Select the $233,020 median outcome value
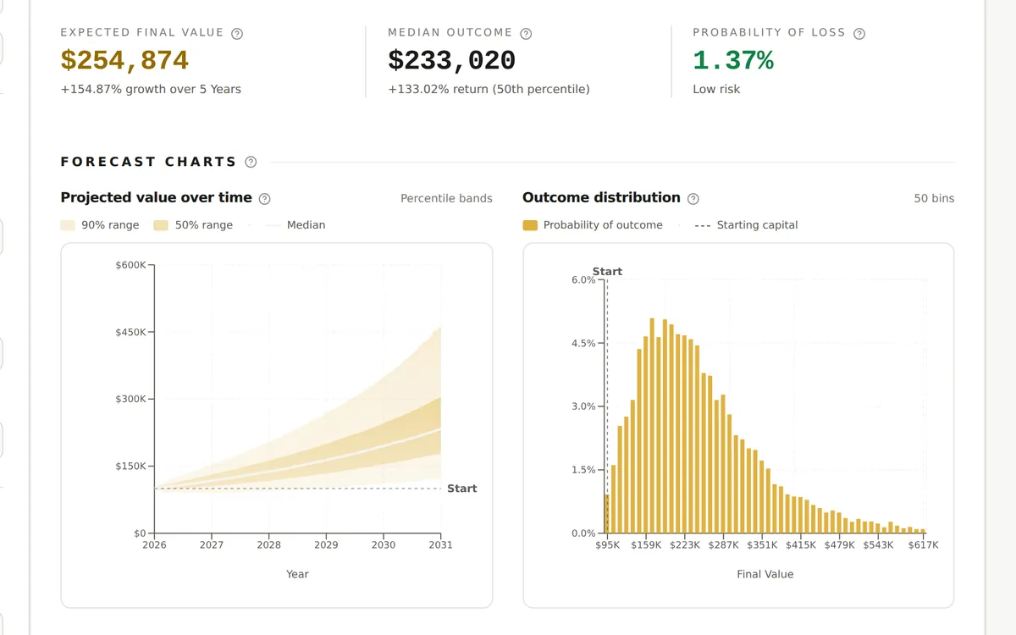 pyautogui.click(x=451, y=60)
